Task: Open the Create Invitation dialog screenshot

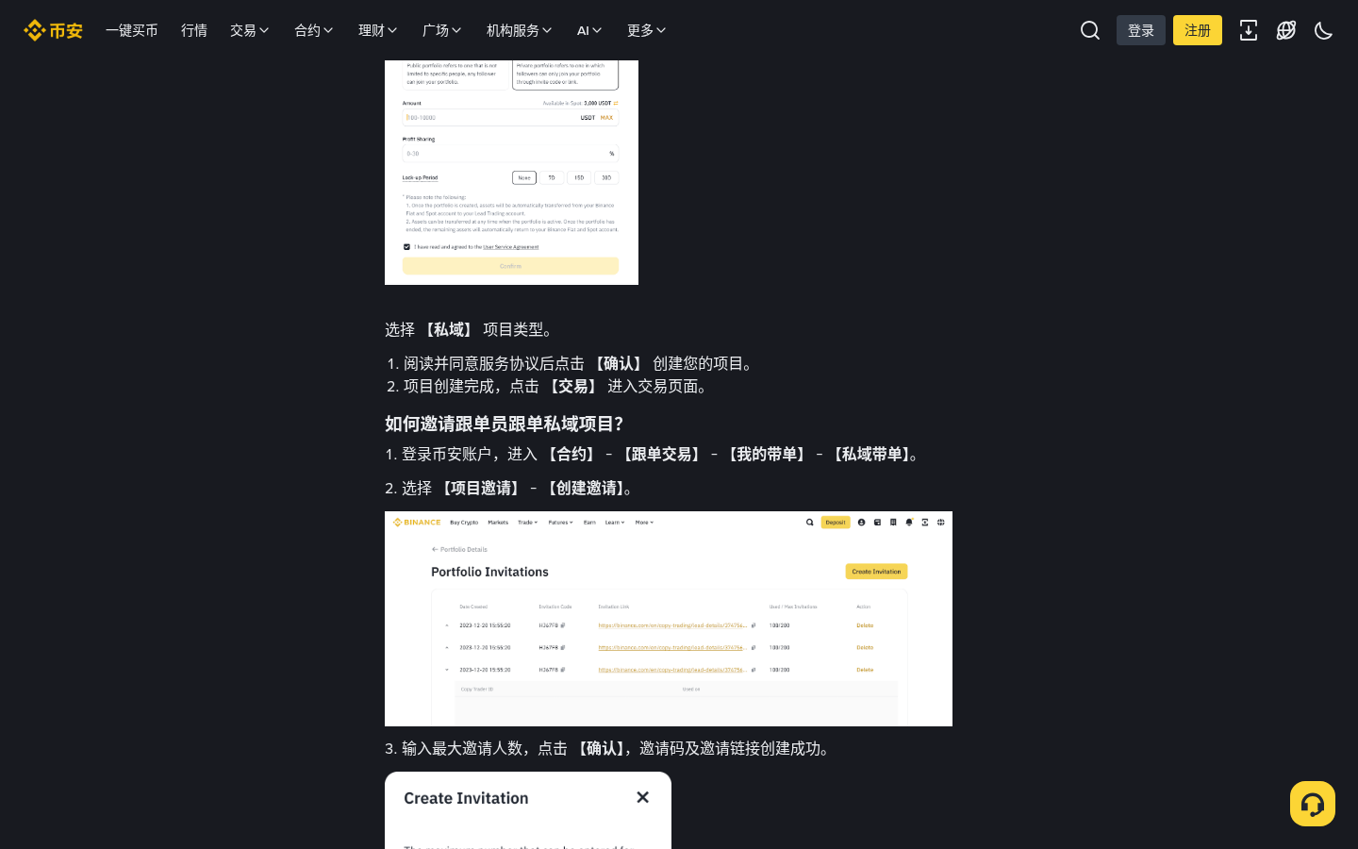Action: click(528, 810)
